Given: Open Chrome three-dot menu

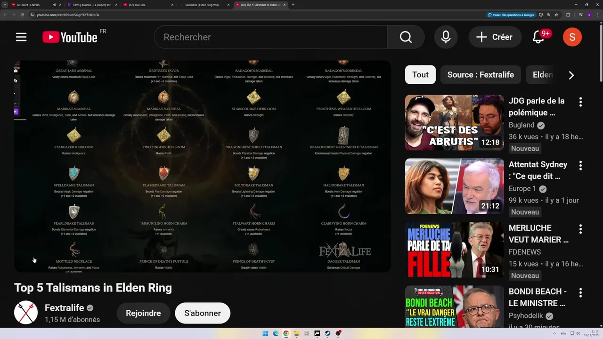Looking at the screenshot, I should (x=597, y=15).
